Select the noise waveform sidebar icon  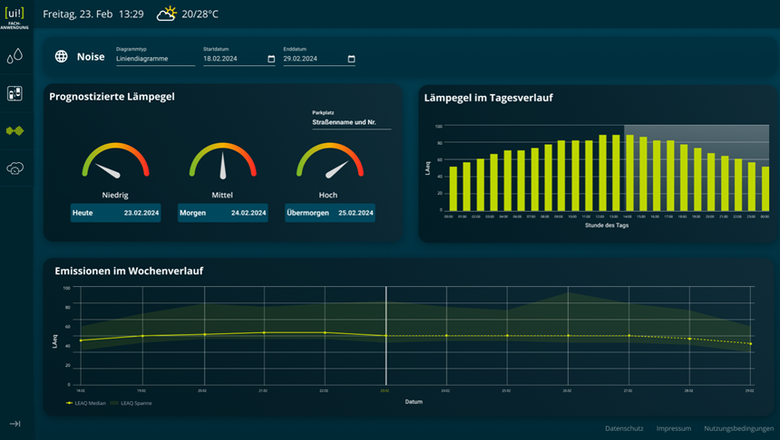click(15, 130)
